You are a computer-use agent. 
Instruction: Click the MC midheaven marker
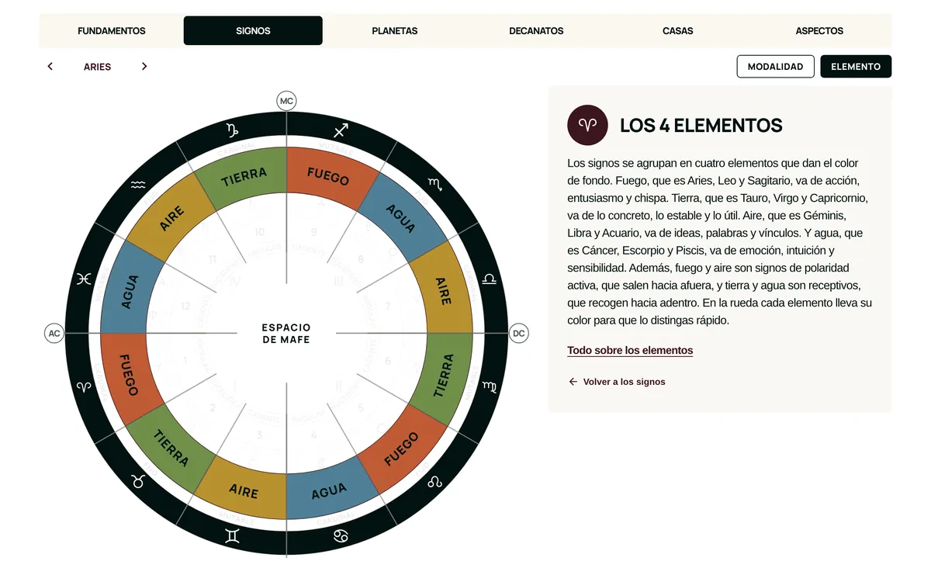[286, 101]
